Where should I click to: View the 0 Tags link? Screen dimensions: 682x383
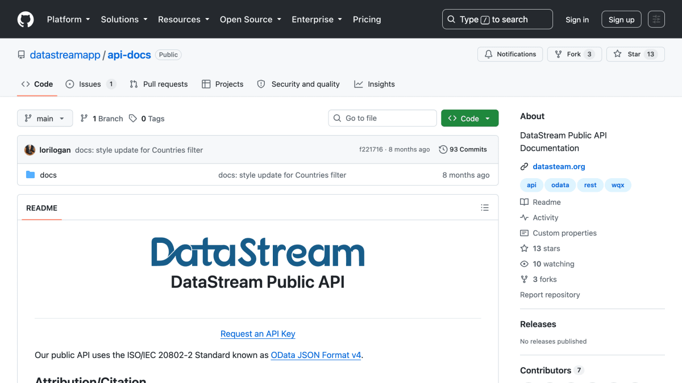(x=147, y=119)
